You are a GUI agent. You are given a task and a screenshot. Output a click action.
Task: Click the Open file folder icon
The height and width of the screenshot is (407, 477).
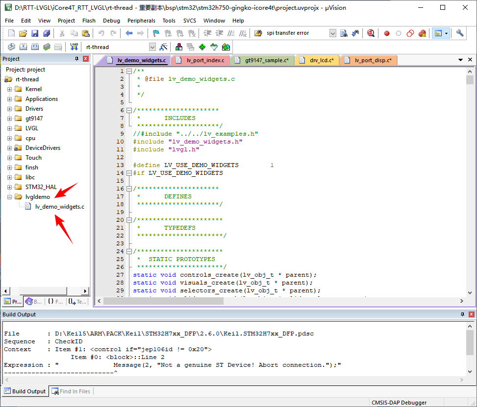click(x=23, y=33)
